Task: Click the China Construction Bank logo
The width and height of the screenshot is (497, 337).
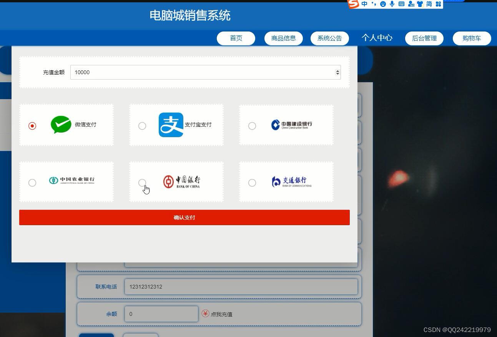Action: coord(292,125)
